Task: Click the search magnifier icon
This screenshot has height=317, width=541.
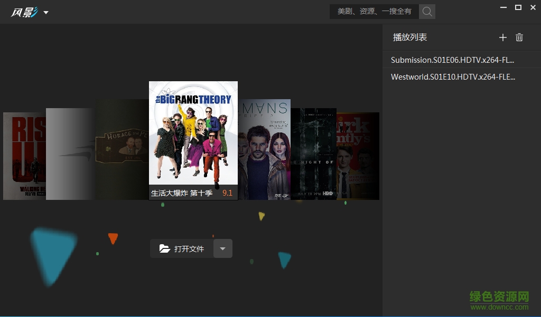Action: (x=427, y=12)
